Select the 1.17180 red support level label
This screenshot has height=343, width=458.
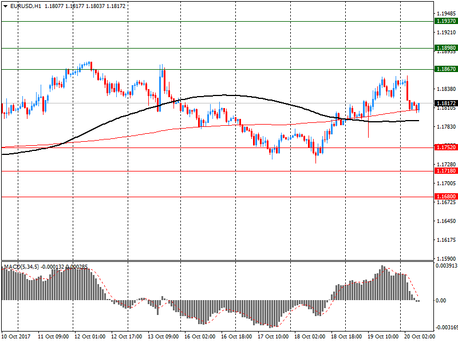point(446,171)
